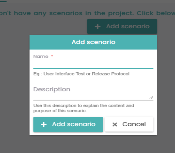Click the plus icon on dimmed background Add scenario button
Viewport: 175px width, 153px height.
pyautogui.click(x=98, y=27)
